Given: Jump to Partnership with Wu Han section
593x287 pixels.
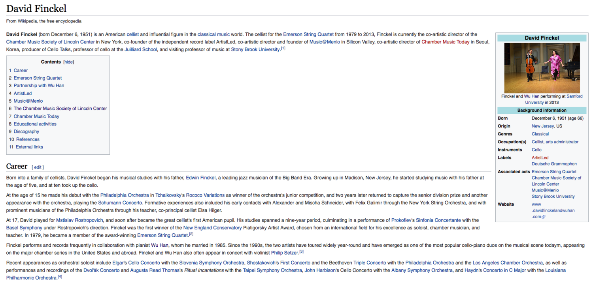Looking at the screenshot, I should [39, 86].
